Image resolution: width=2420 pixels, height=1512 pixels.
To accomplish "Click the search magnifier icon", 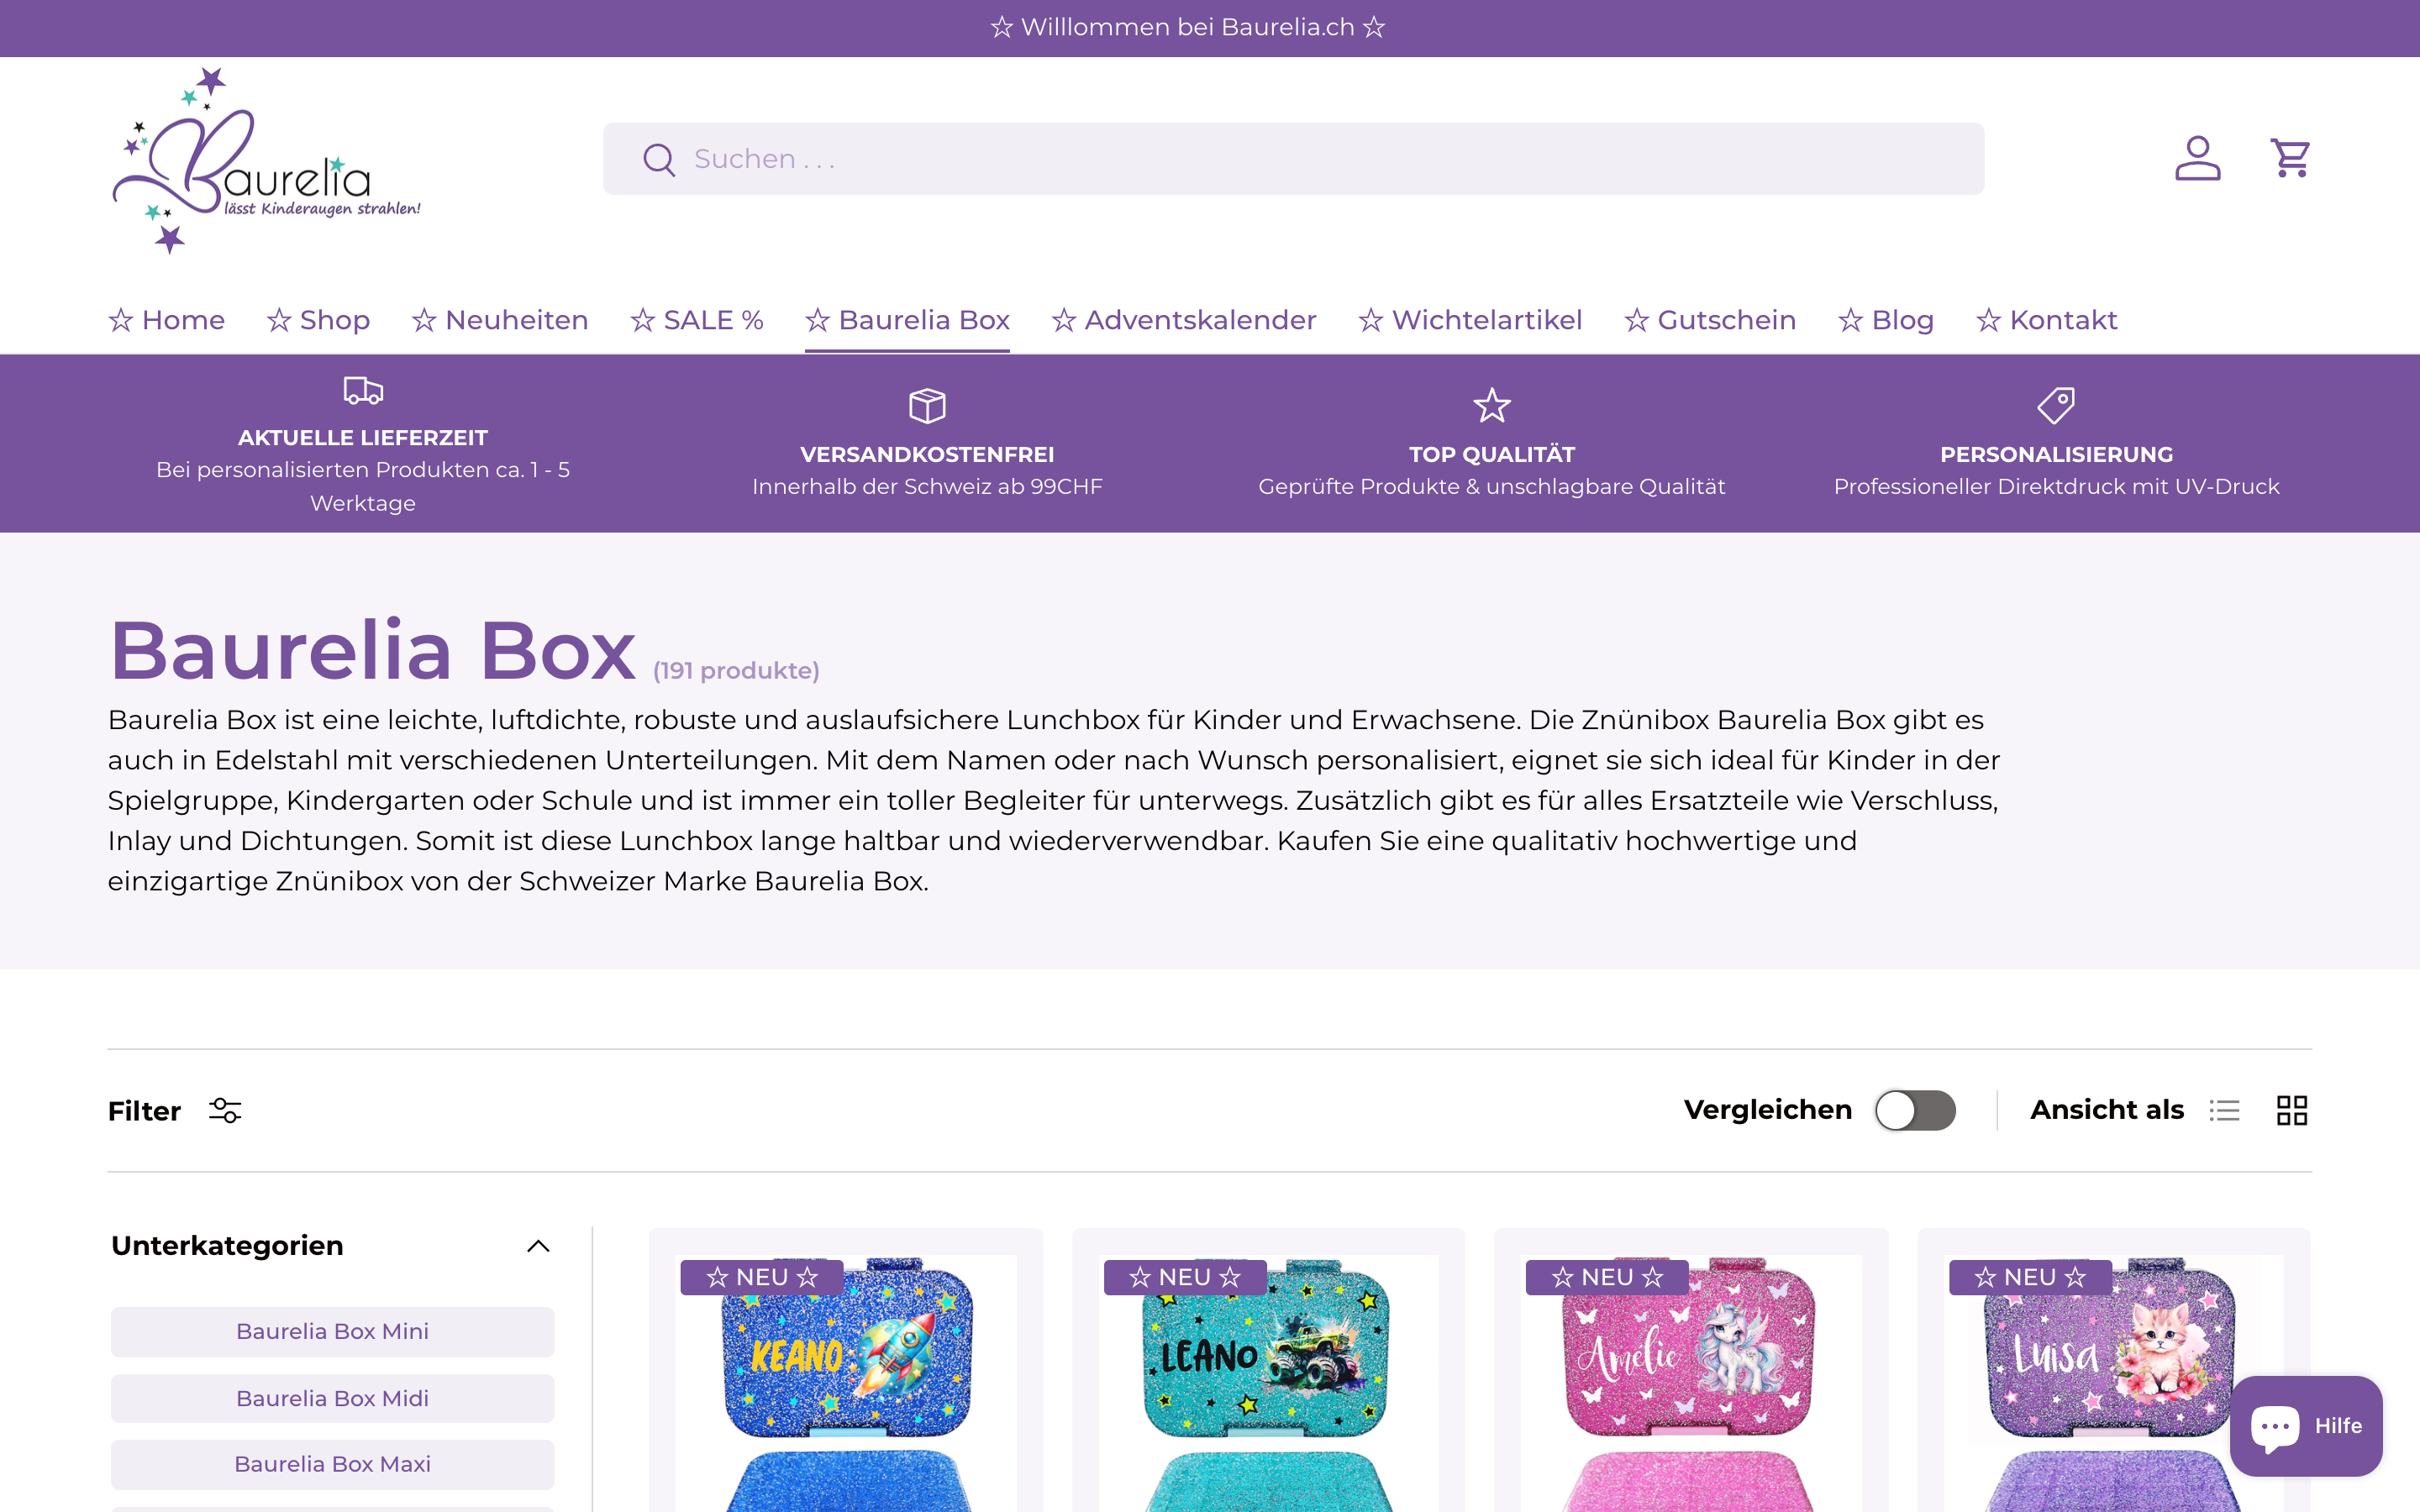I will (x=659, y=158).
